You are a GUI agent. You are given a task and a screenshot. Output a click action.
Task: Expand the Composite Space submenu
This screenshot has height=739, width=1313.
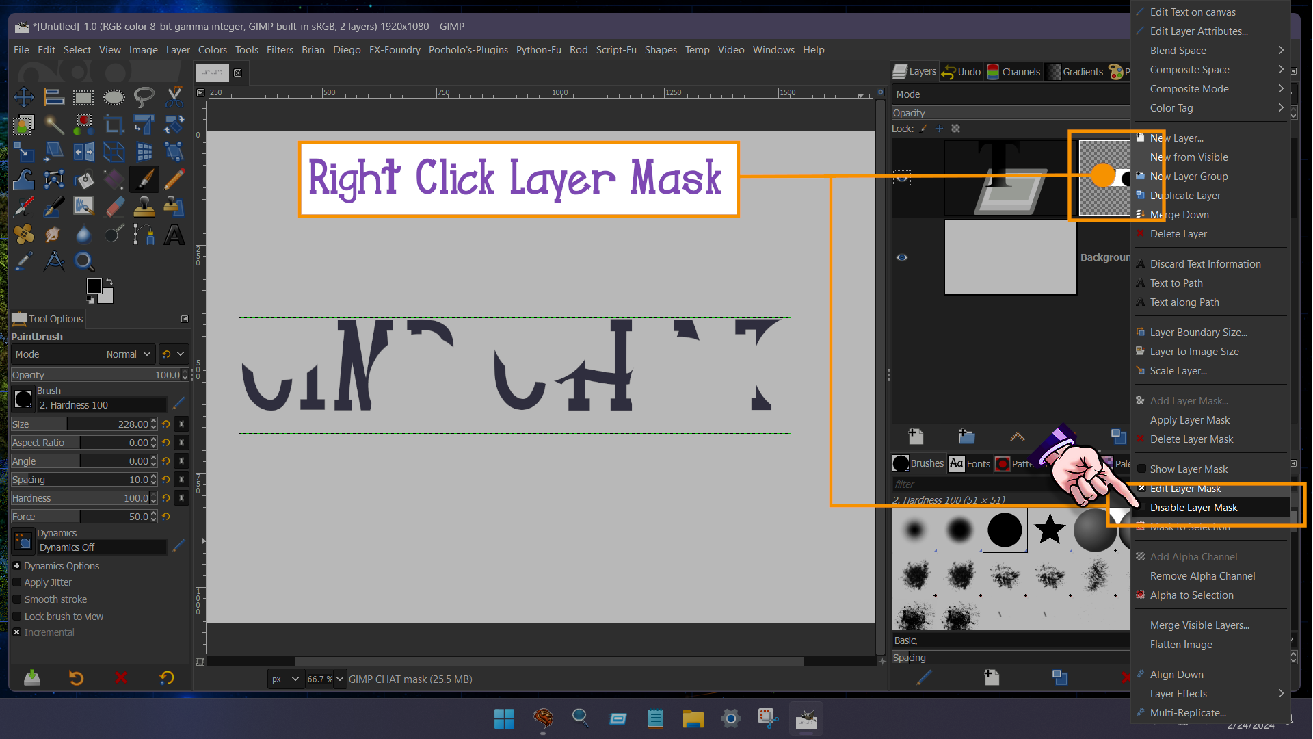(x=1211, y=70)
